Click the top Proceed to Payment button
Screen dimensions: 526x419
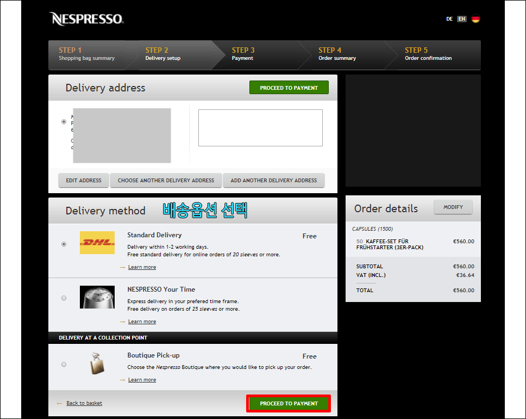point(289,88)
